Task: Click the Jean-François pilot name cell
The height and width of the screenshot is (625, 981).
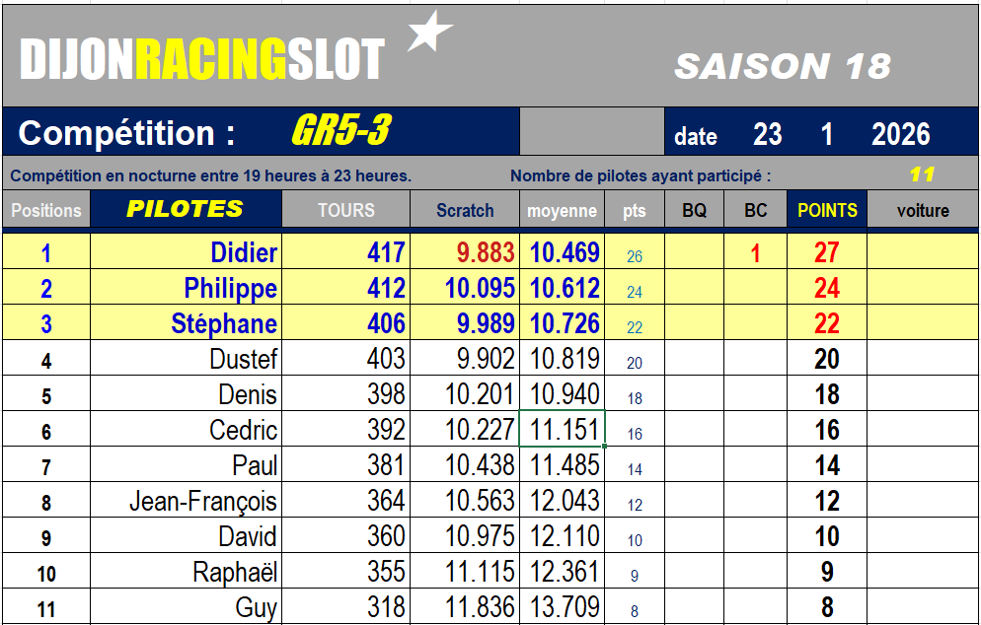Action: point(203,502)
